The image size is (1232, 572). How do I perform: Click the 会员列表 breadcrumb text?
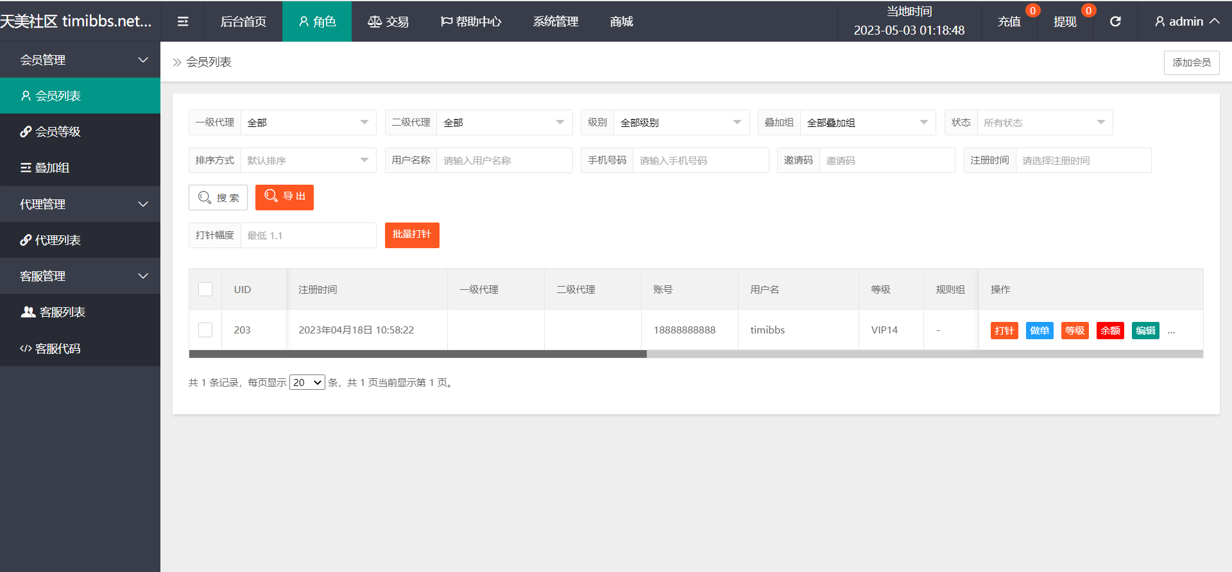209,62
